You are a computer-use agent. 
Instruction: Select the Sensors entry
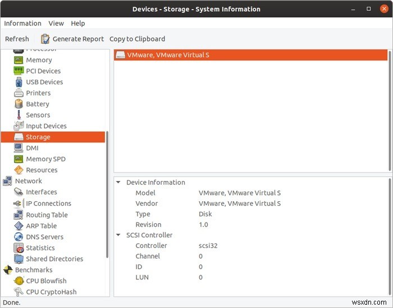(x=38, y=115)
